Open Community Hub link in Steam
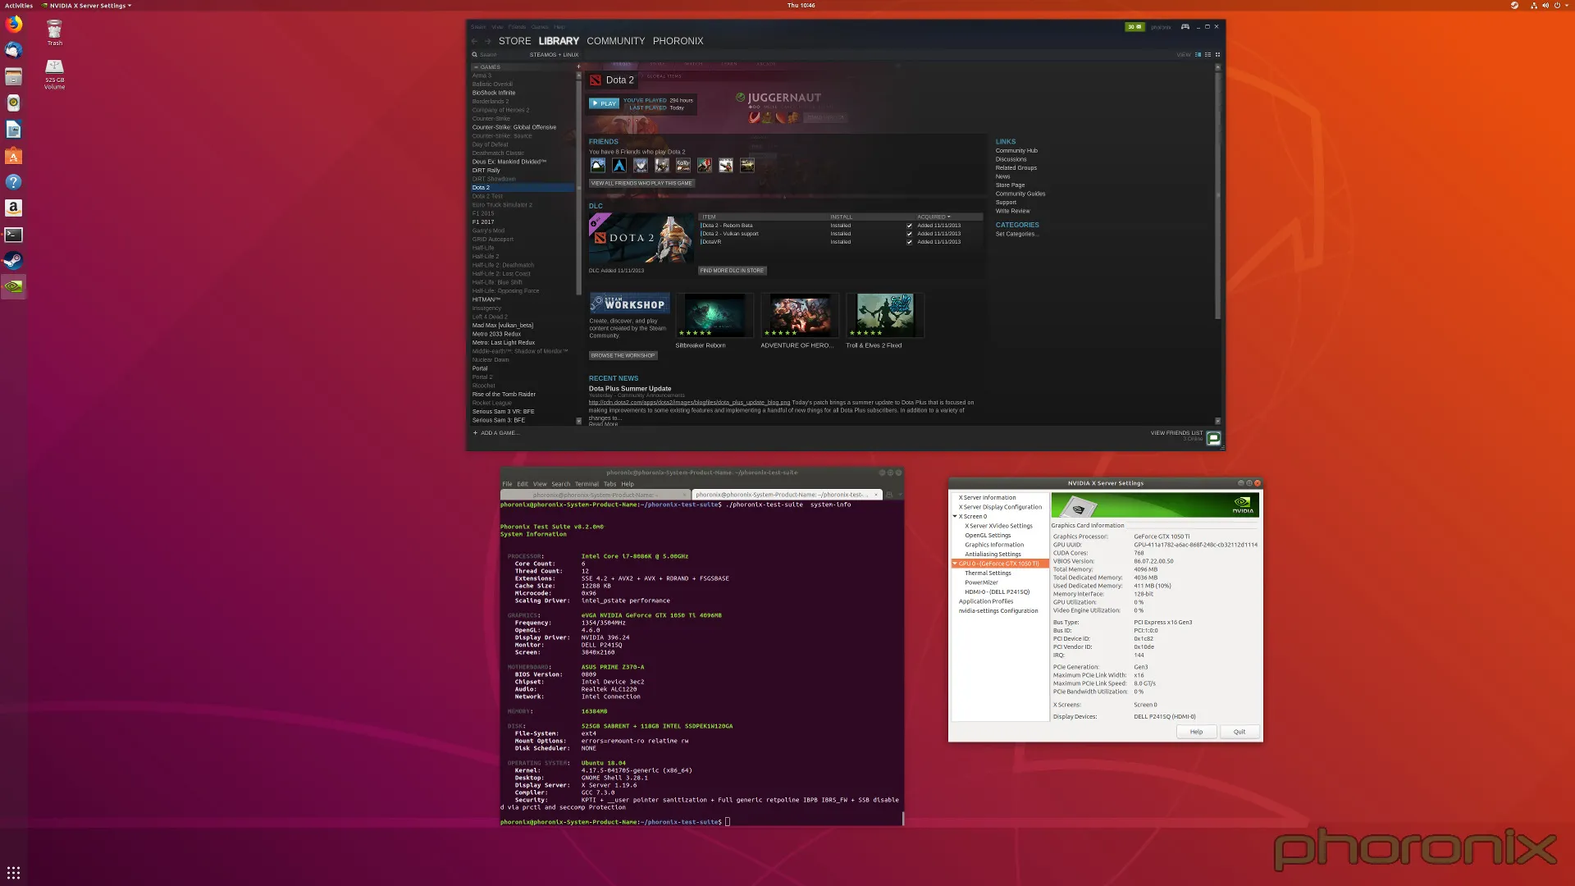1575x886 pixels. 1016,151
